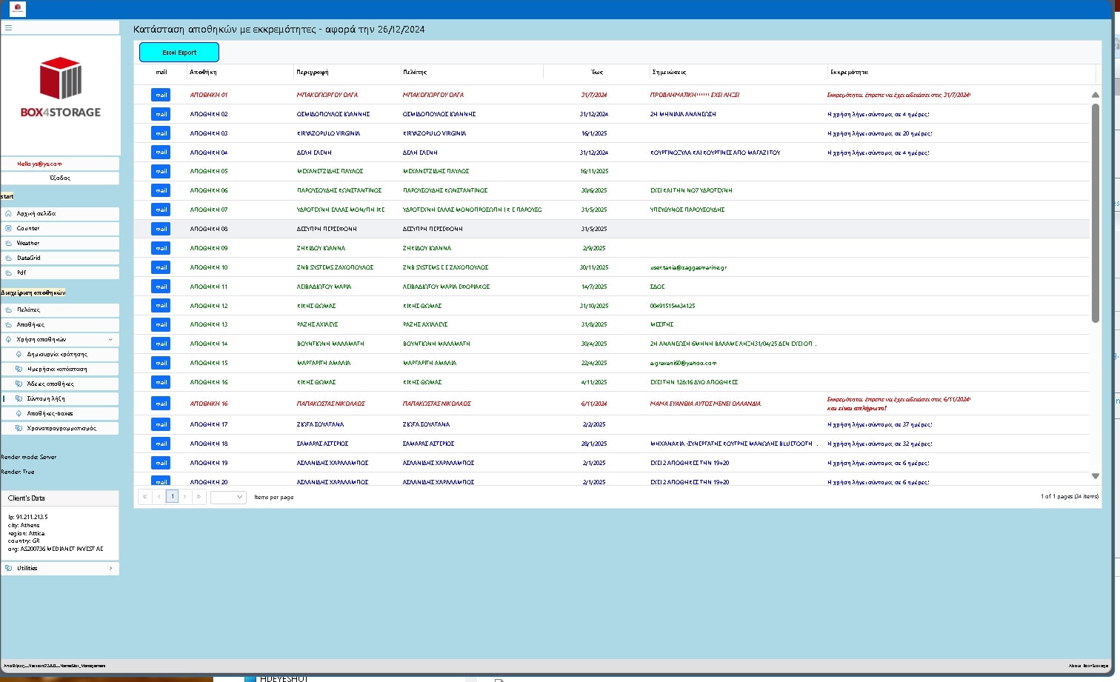Image resolution: width=1120 pixels, height=682 pixels.
Task: Click the grid's scroll down arrow
Action: click(x=1095, y=476)
